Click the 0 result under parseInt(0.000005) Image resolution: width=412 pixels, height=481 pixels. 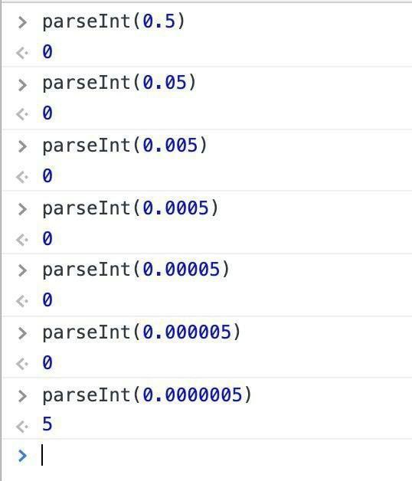pyautogui.click(x=47, y=362)
